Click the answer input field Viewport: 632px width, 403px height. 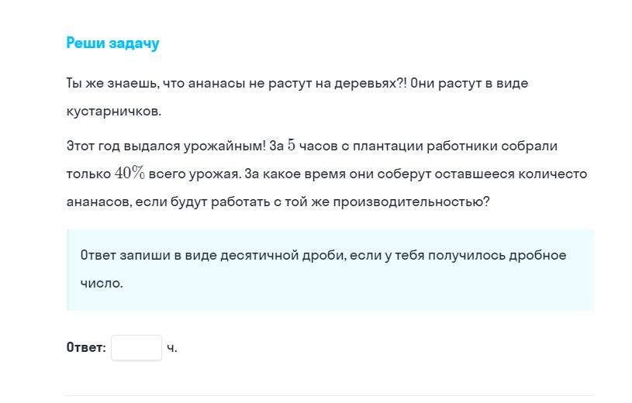coord(136,348)
